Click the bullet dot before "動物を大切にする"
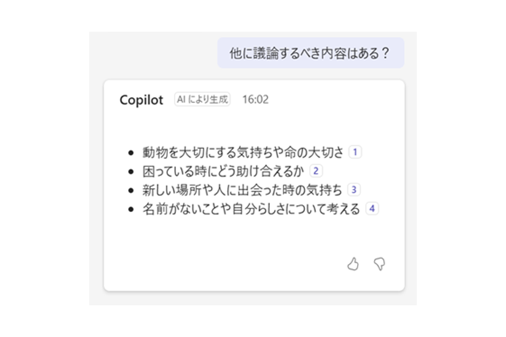This screenshot has height=337, width=506. coord(132,153)
